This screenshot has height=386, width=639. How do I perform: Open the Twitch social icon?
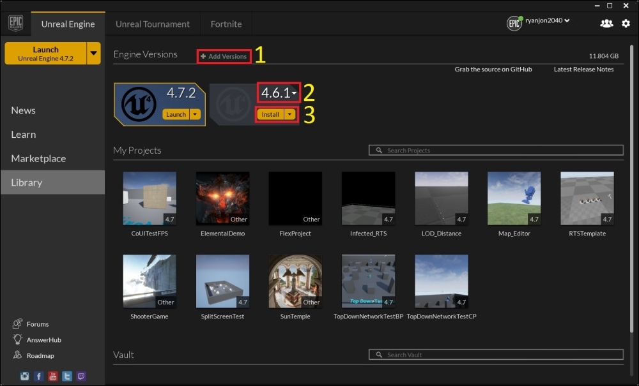coord(81,376)
